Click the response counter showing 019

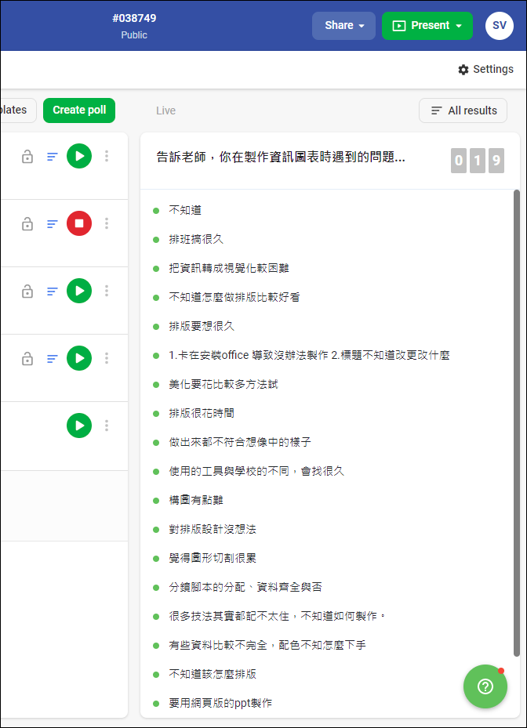coord(477,161)
